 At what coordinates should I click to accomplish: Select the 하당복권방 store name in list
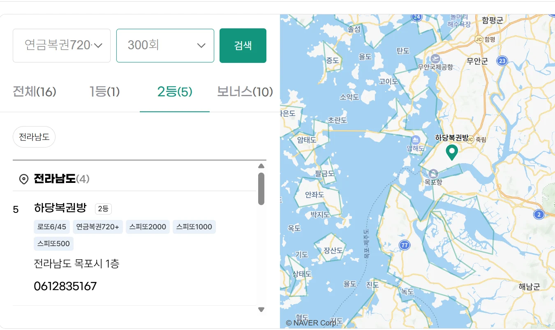pos(60,208)
